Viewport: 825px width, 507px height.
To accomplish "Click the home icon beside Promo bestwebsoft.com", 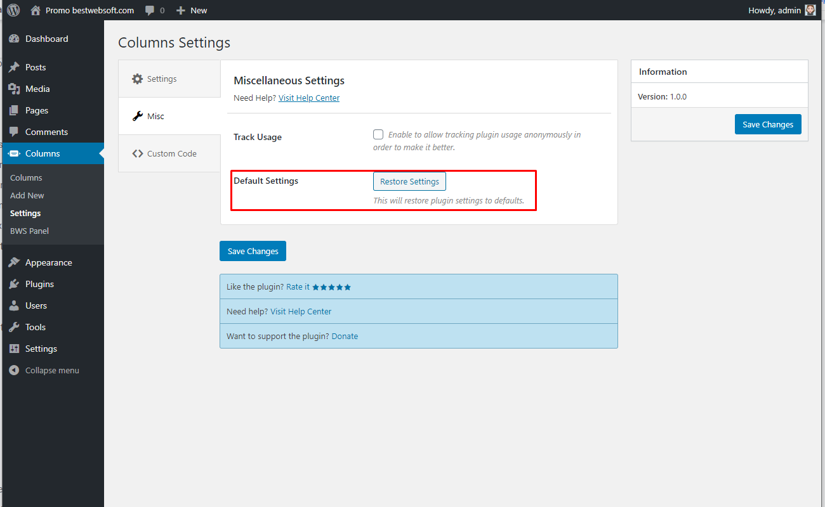I will tap(36, 10).
